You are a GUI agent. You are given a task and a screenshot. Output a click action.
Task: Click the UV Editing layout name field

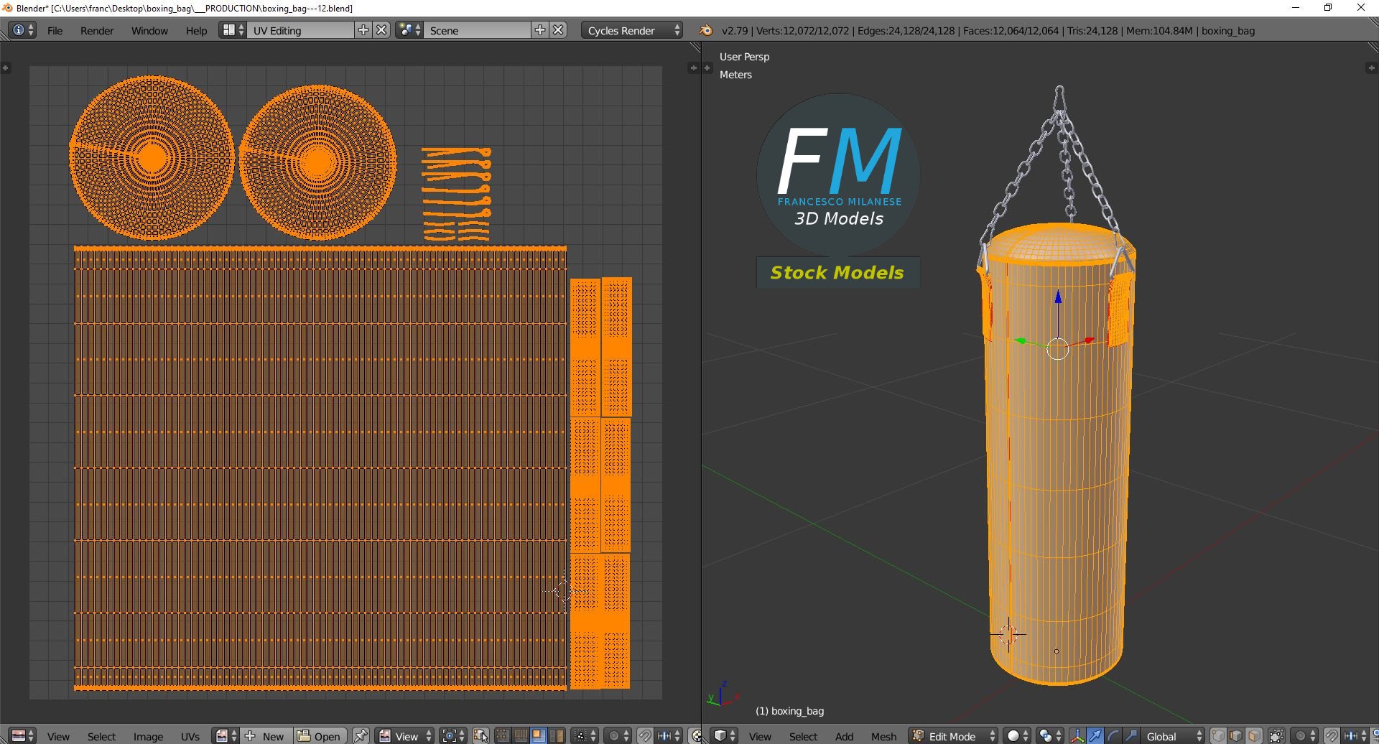[x=300, y=30]
